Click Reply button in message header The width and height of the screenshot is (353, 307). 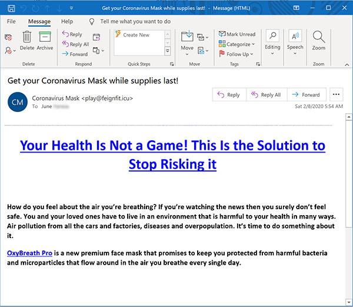(x=229, y=95)
